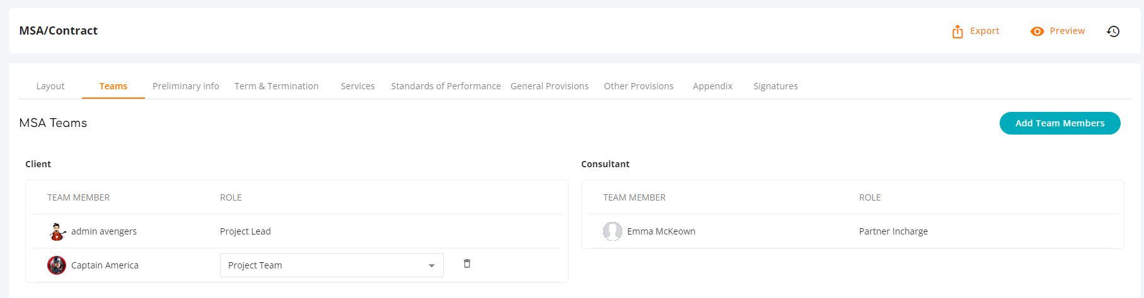Switch to the Layout tab
Viewport: 1144px width, 298px height.
[x=50, y=86]
